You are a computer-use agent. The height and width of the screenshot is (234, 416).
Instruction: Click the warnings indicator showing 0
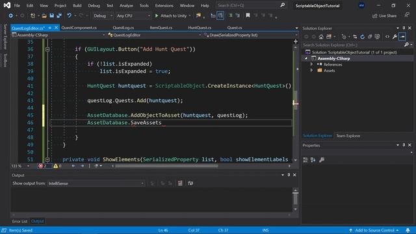pos(58,166)
